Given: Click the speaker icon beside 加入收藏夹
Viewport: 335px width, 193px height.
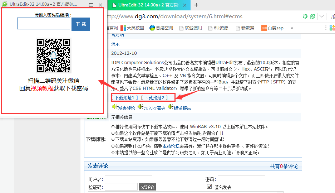Looking at the screenshot, I should 141,107.
